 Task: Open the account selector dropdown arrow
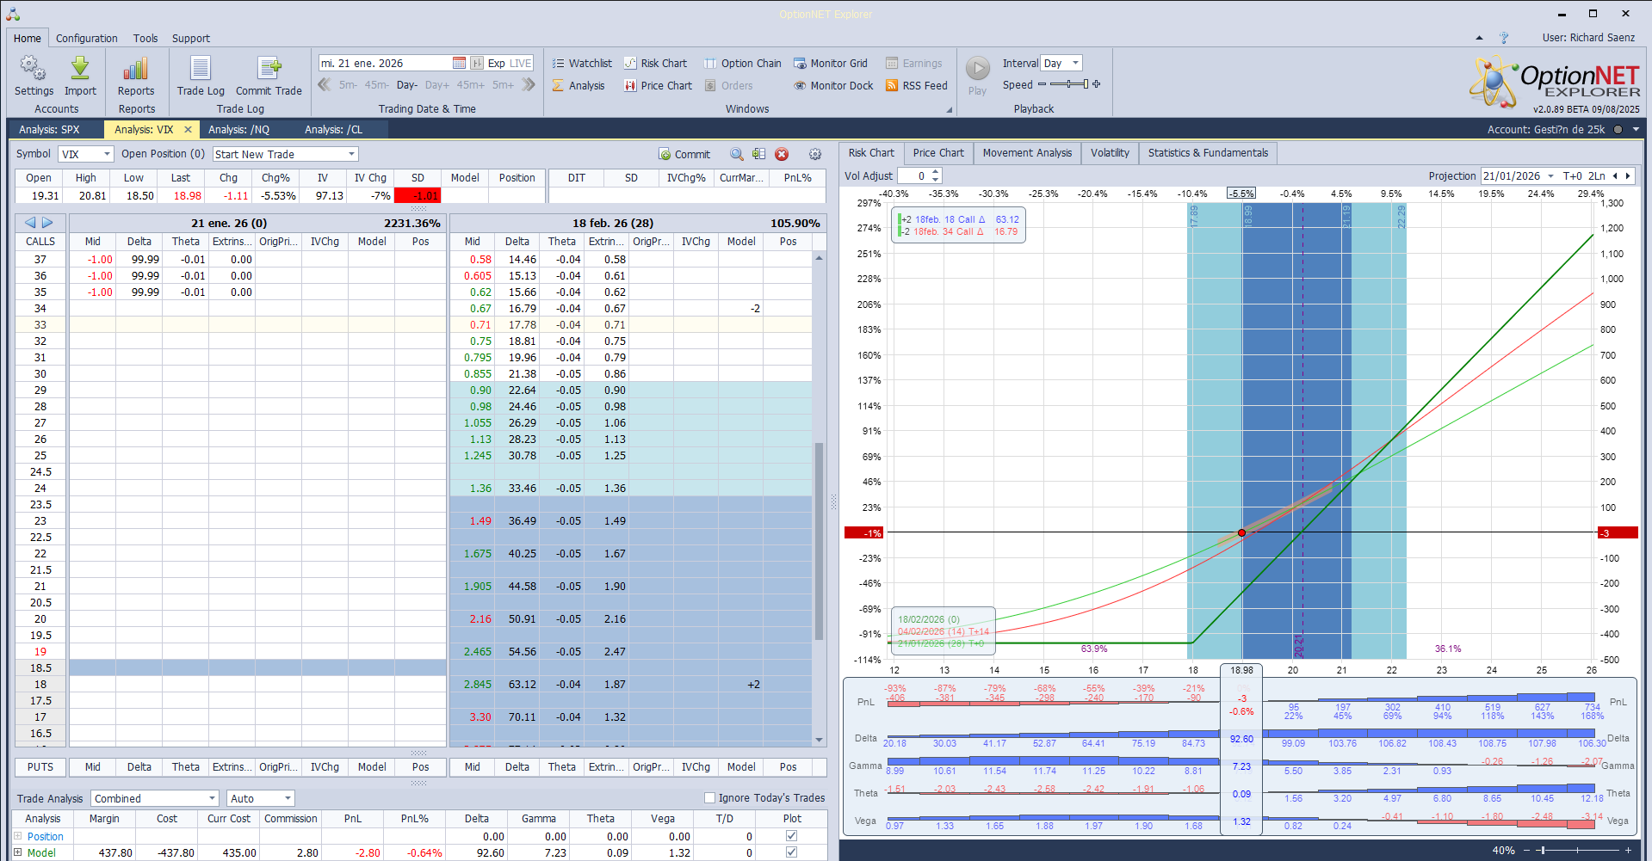(1636, 130)
